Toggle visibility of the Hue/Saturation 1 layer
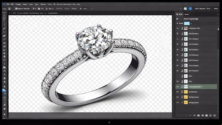 pyautogui.click(x=177, y=87)
